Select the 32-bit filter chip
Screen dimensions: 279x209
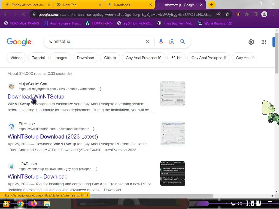point(176,58)
